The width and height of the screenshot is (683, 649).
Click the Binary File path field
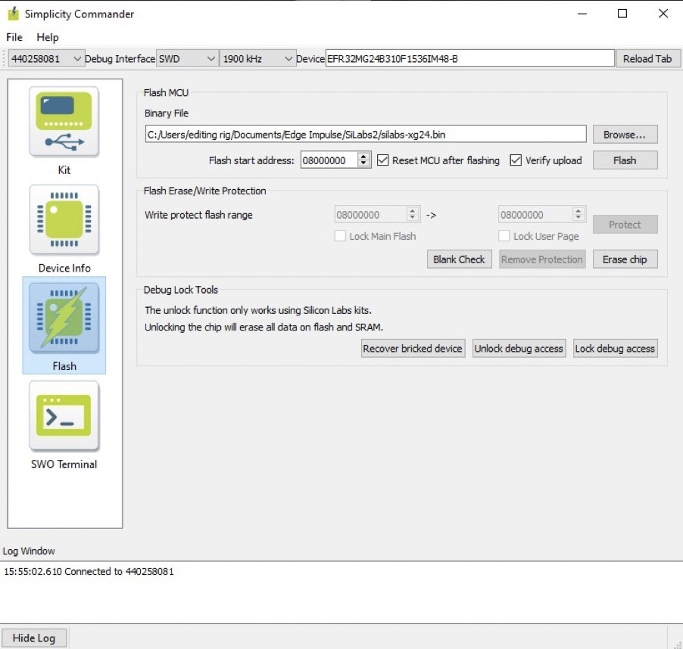point(366,135)
